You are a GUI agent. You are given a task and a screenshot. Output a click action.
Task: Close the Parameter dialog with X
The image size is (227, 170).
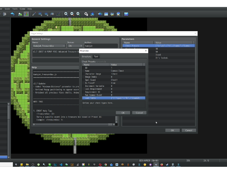coord(146,51)
